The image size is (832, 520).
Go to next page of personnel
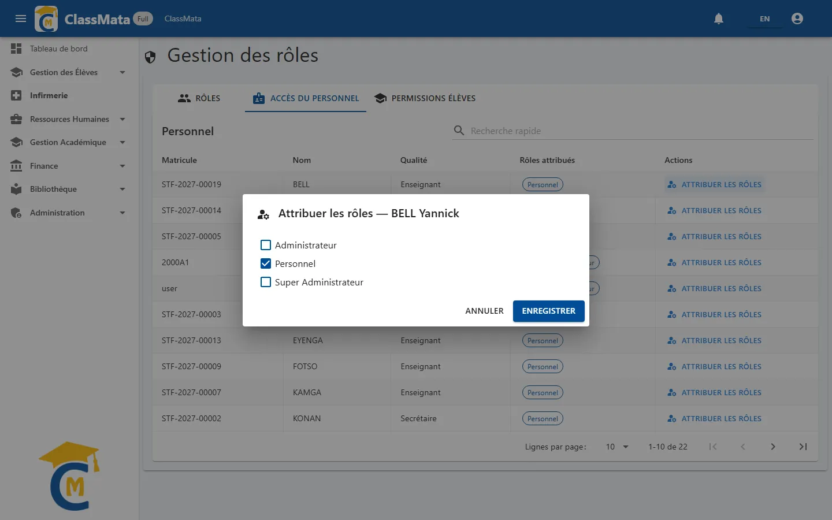[x=773, y=447]
